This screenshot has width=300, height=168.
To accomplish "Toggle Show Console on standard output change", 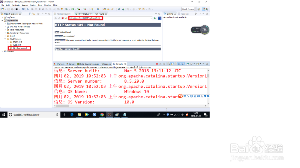I will 179,64.
